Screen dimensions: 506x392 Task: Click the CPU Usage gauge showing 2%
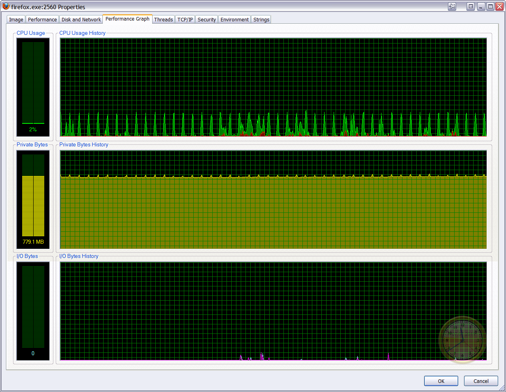pyautogui.click(x=33, y=87)
